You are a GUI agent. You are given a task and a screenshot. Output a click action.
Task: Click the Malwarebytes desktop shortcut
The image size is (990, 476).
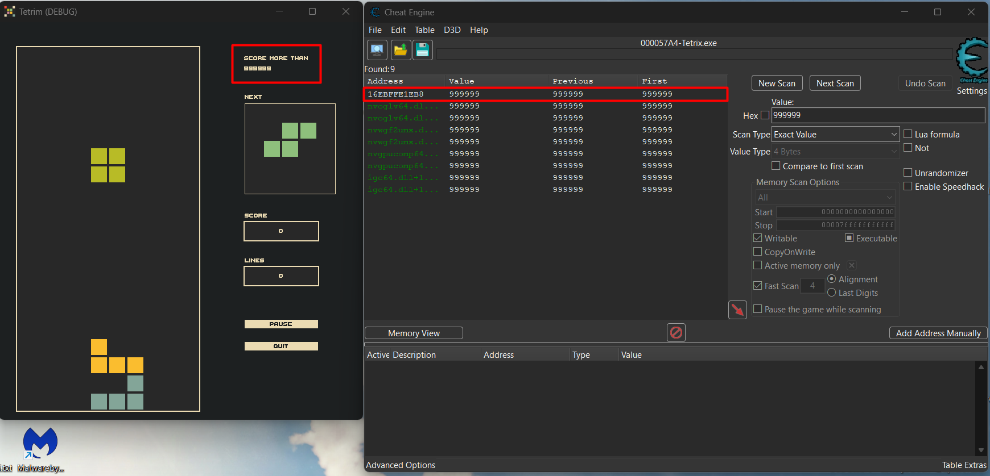pyautogui.click(x=40, y=450)
